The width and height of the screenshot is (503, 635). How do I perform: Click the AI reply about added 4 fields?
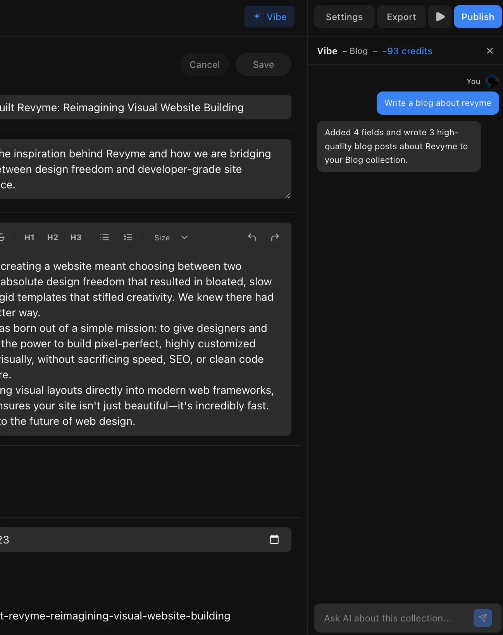click(x=399, y=146)
